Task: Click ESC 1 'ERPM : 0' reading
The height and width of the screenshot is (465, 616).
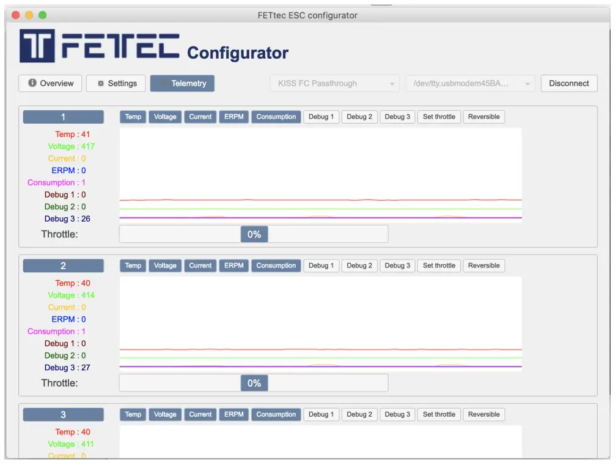Action: (x=68, y=170)
